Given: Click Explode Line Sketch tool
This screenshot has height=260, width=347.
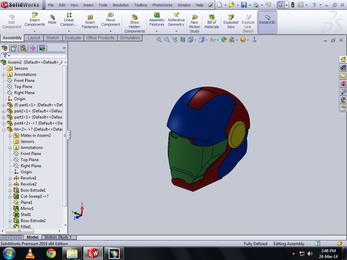Looking at the screenshot, I should [248, 24].
